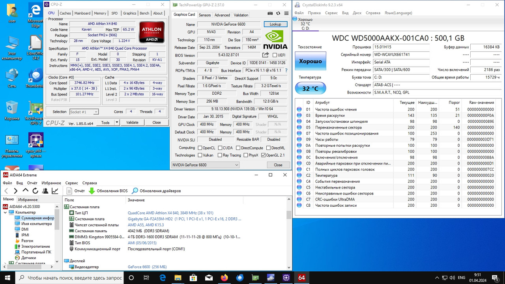
Task: Click Обновления драйверов in AIDA64 toolbar
Action: tap(156, 191)
